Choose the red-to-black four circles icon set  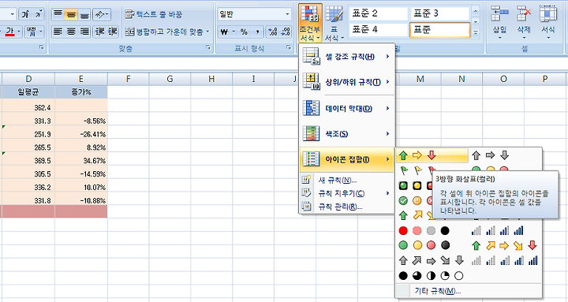point(424,231)
